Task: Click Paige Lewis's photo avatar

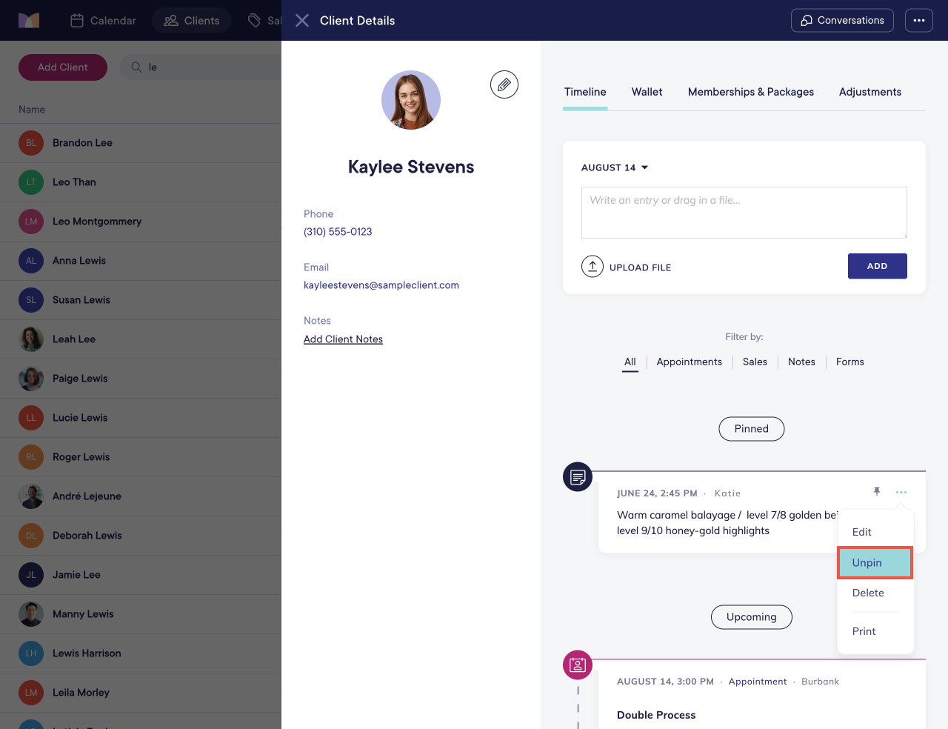Action: [31, 379]
